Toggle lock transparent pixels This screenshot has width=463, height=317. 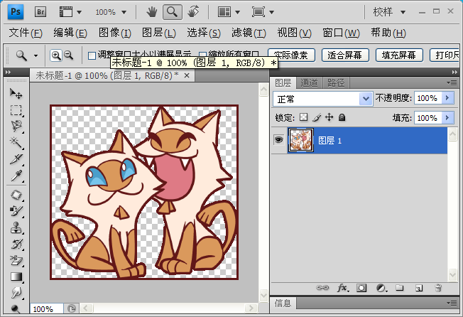303,117
